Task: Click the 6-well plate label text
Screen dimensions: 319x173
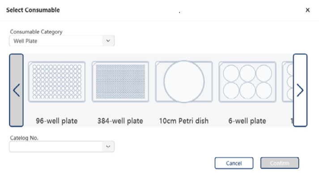Action: (247, 121)
